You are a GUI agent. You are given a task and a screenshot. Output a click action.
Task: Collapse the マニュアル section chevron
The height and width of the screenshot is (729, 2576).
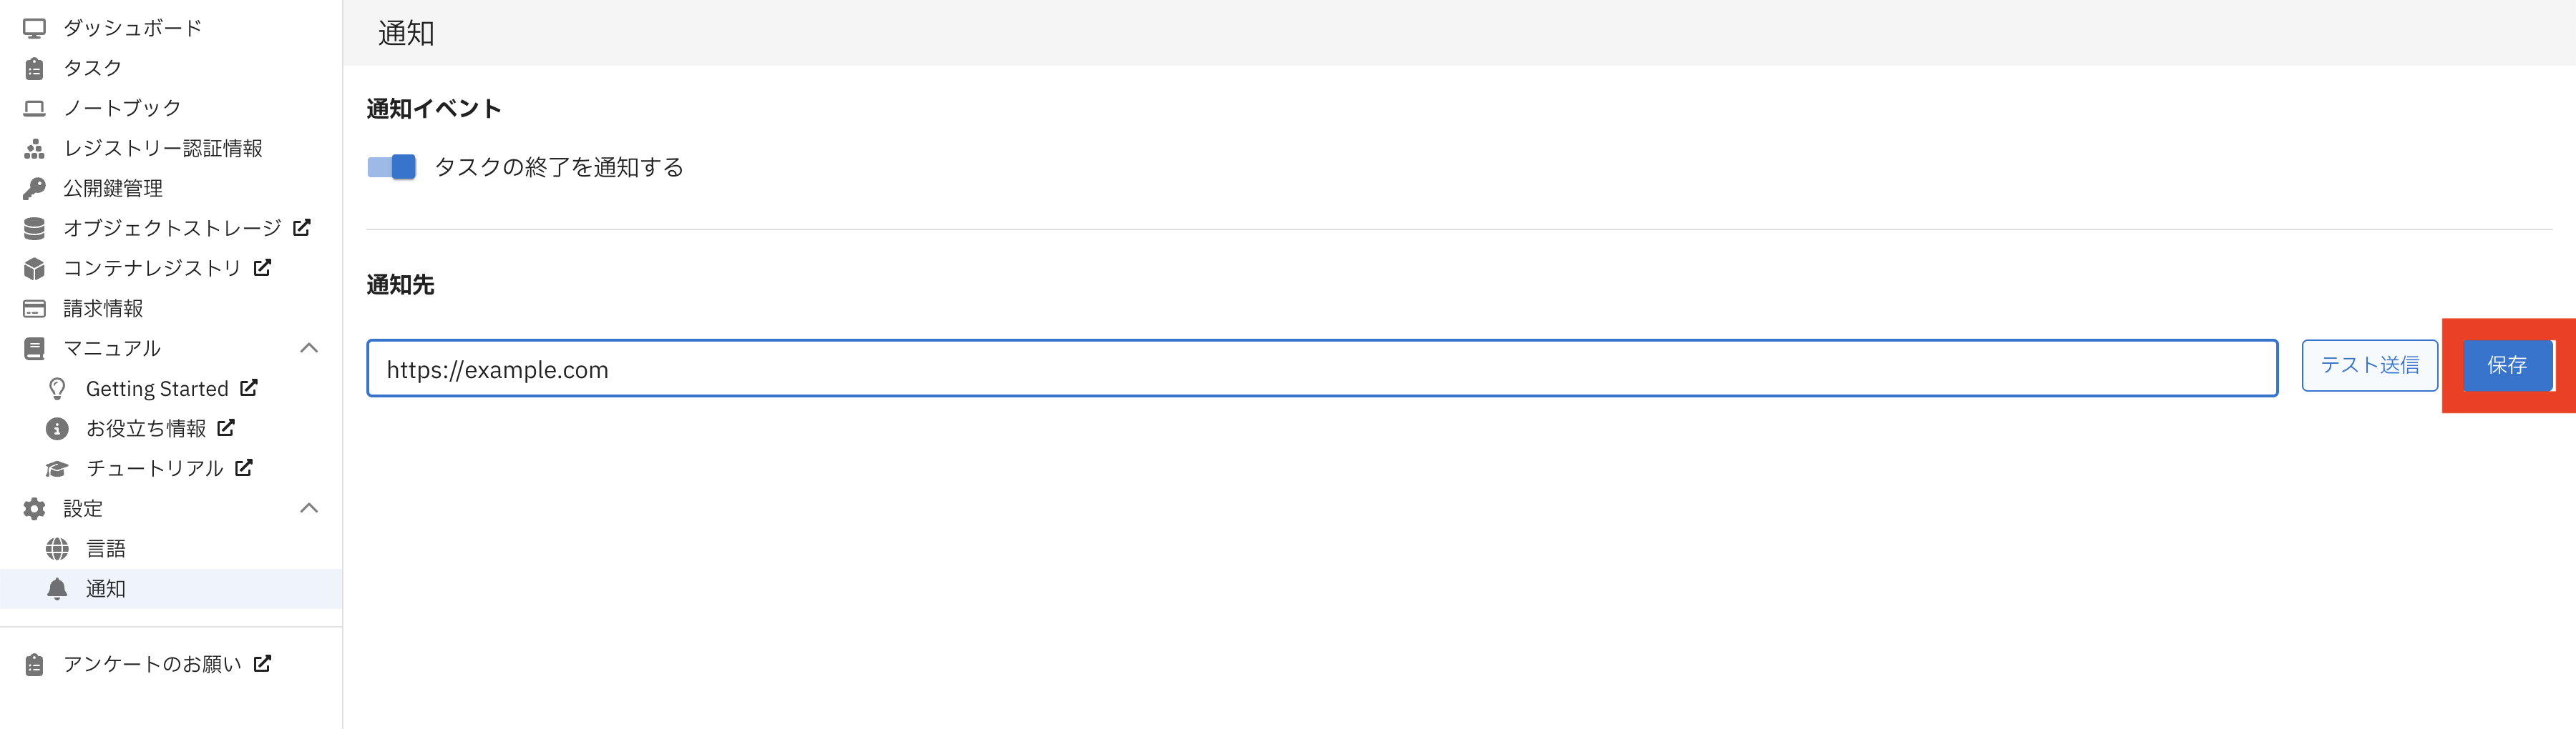(309, 349)
